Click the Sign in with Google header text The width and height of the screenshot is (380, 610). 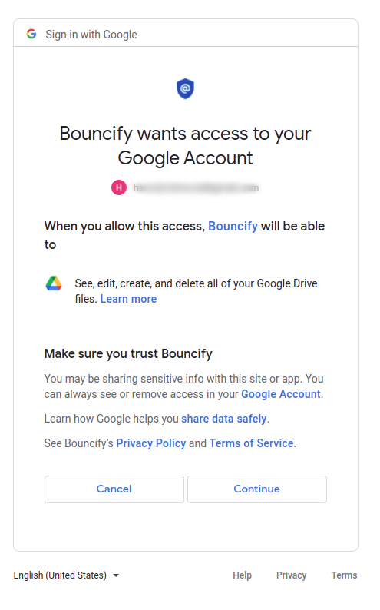coord(91,35)
